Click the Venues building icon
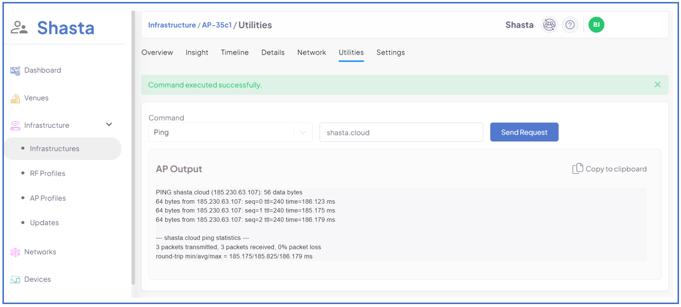 coord(15,98)
